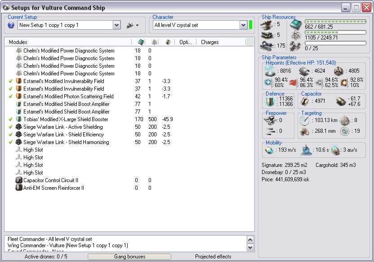This screenshot has width=374, height=262.
Task: Click the turret hardpoints icon in Ship Resources
Action: coord(267,25)
